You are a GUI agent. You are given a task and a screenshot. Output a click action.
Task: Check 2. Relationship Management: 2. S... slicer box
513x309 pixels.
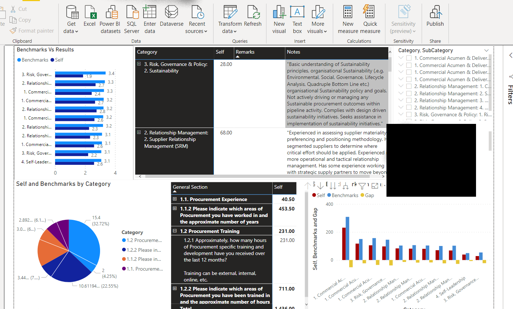[x=409, y=93]
